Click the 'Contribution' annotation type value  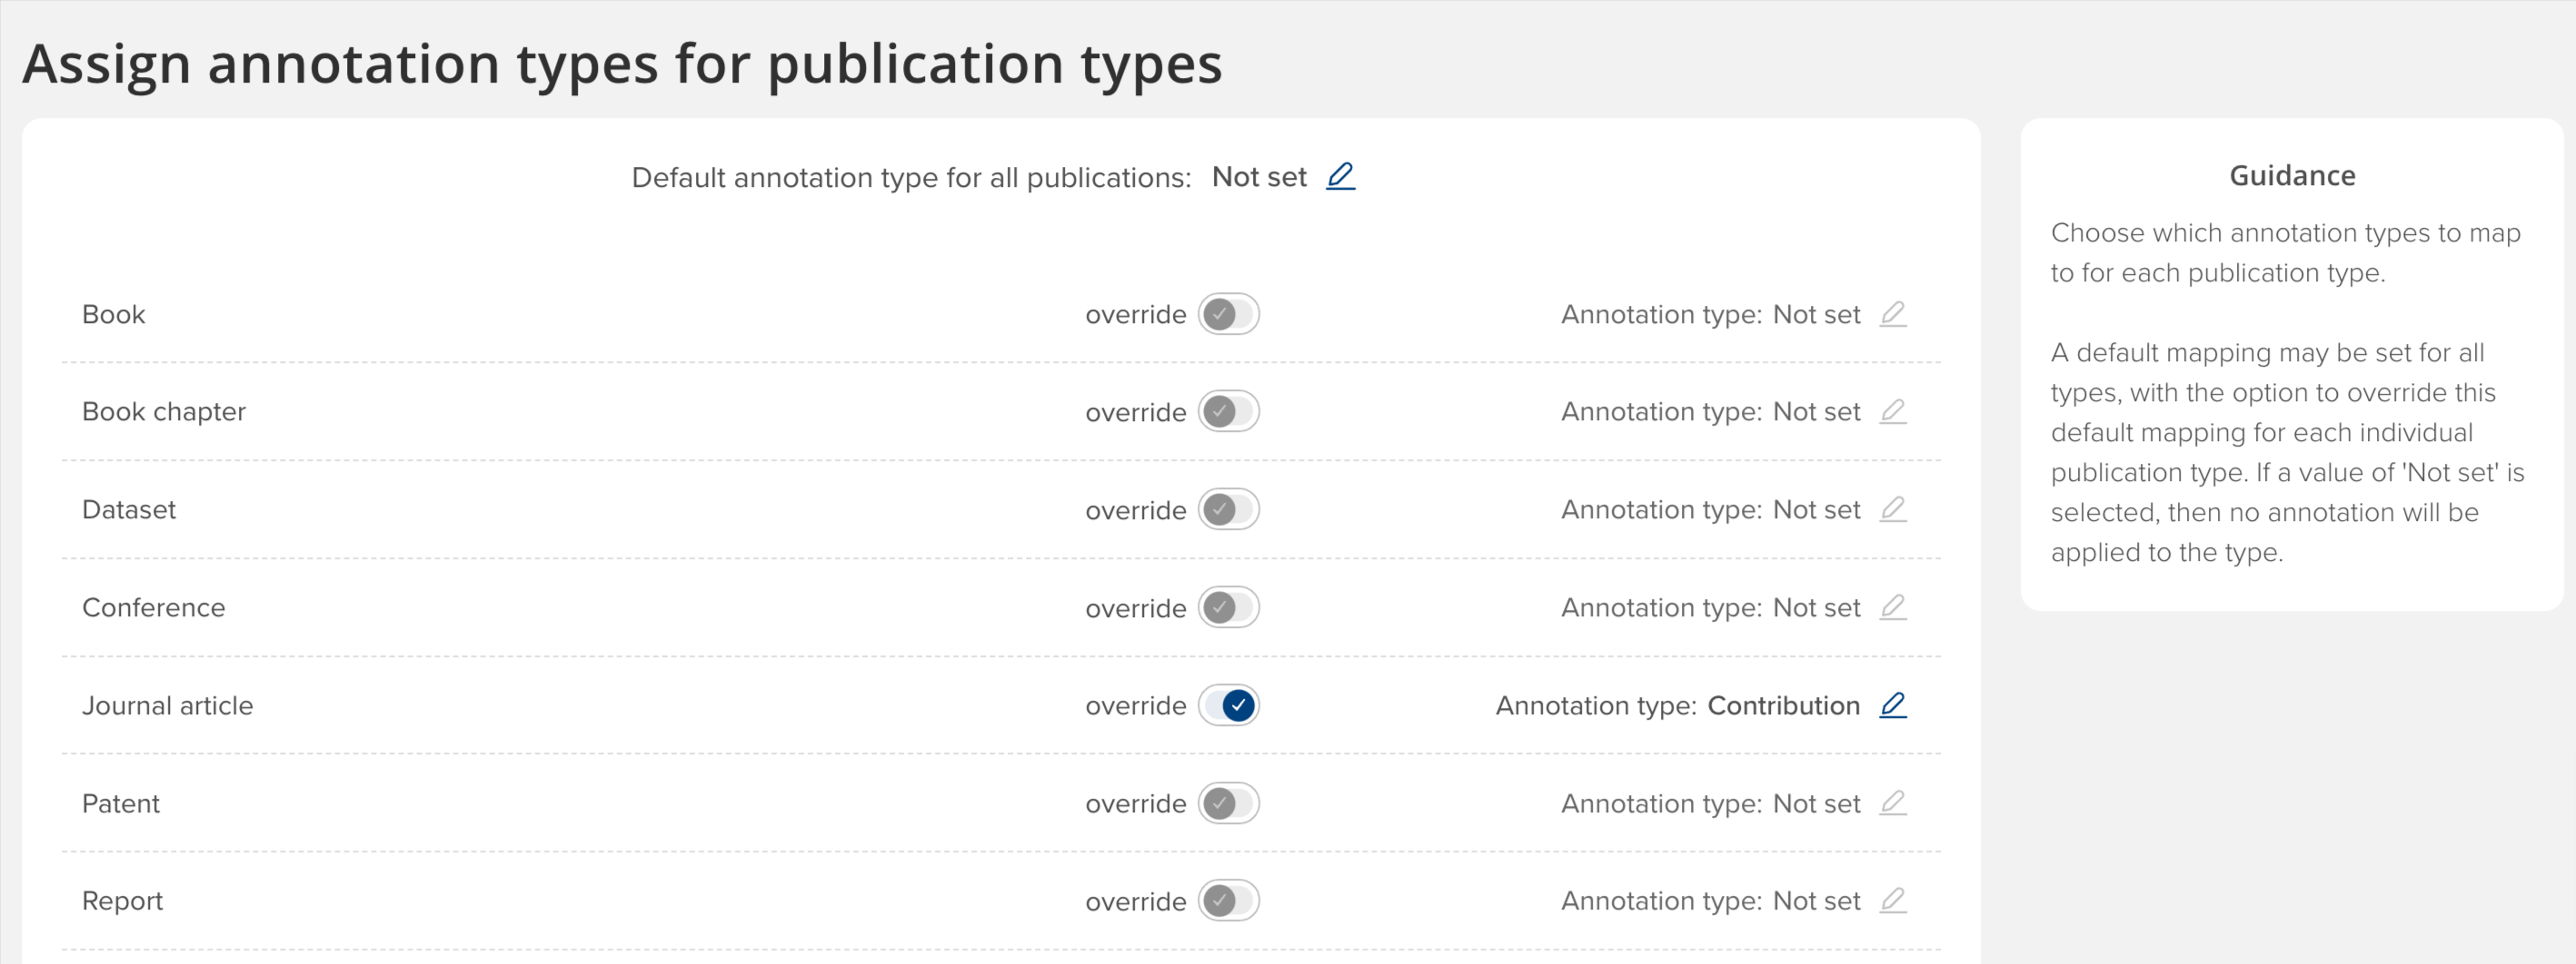tap(1783, 705)
